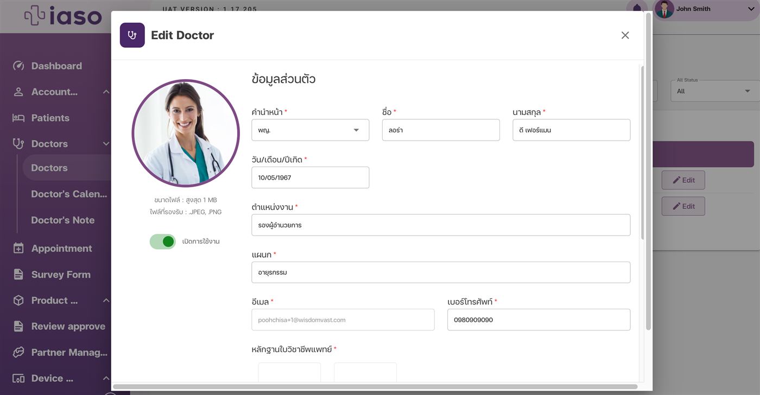Click the Appointment calendar-plus icon
Image resolution: width=760 pixels, height=395 pixels.
point(18,248)
